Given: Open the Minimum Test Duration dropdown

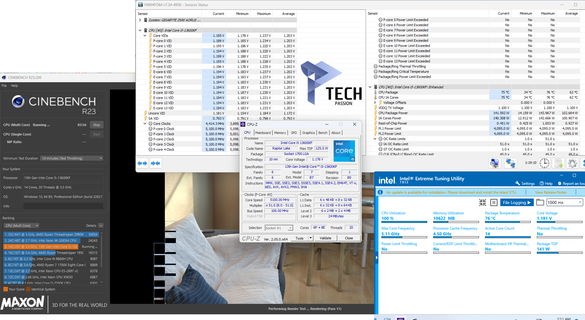Looking at the screenshot, I should coord(72,158).
